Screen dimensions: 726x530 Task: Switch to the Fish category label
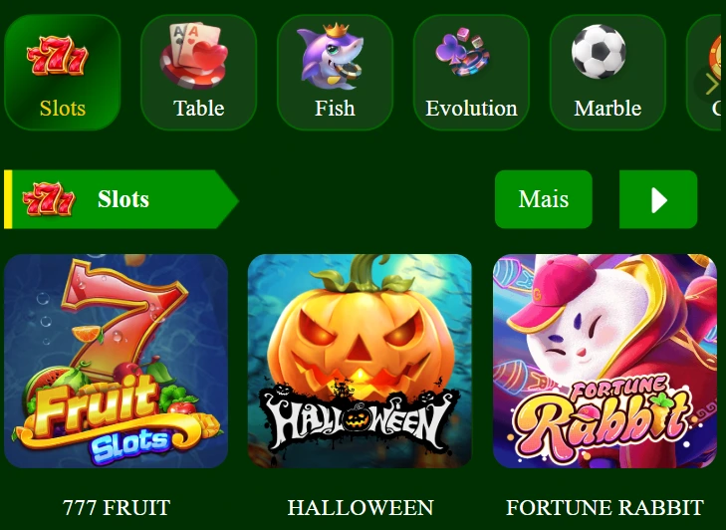335,109
